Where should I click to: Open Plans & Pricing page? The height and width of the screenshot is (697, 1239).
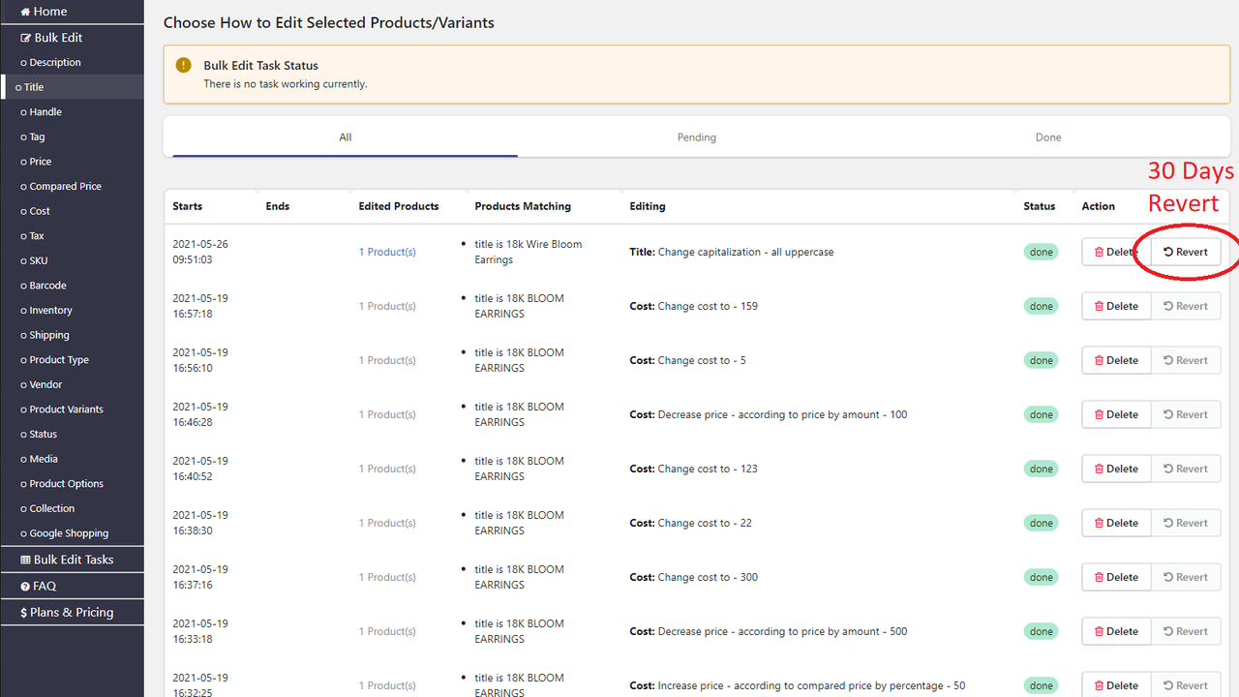pyautogui.click(x=72, y=612)
